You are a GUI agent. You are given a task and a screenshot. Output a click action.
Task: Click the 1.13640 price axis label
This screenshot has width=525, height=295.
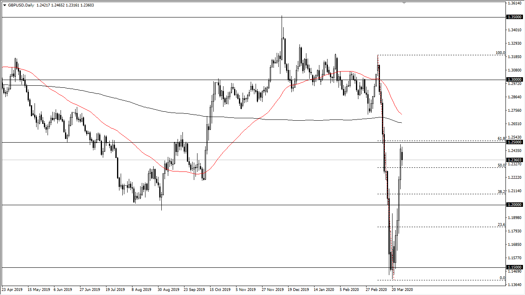point(515,285)
